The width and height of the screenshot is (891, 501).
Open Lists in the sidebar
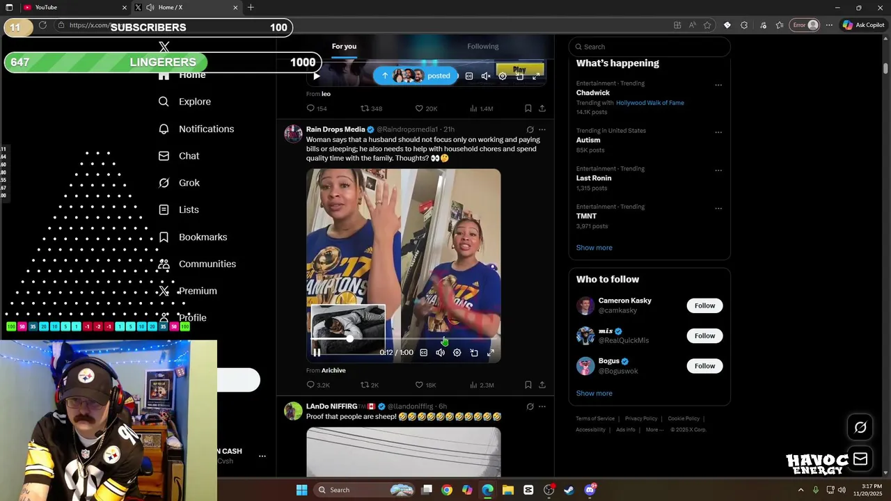[x=178, y=209]
